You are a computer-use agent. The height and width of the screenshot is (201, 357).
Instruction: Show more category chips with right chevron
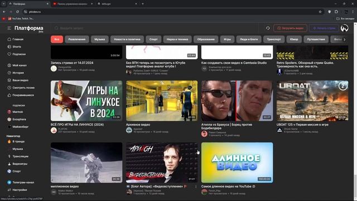(345, 40)
